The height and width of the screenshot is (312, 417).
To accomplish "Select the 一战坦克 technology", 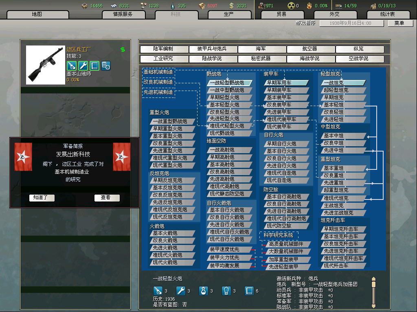I will pos(343,83).
